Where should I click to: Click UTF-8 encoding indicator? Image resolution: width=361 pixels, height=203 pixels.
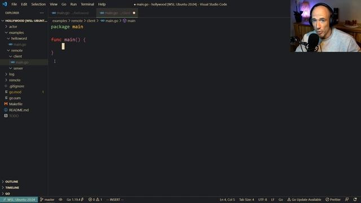pos(262,200)
